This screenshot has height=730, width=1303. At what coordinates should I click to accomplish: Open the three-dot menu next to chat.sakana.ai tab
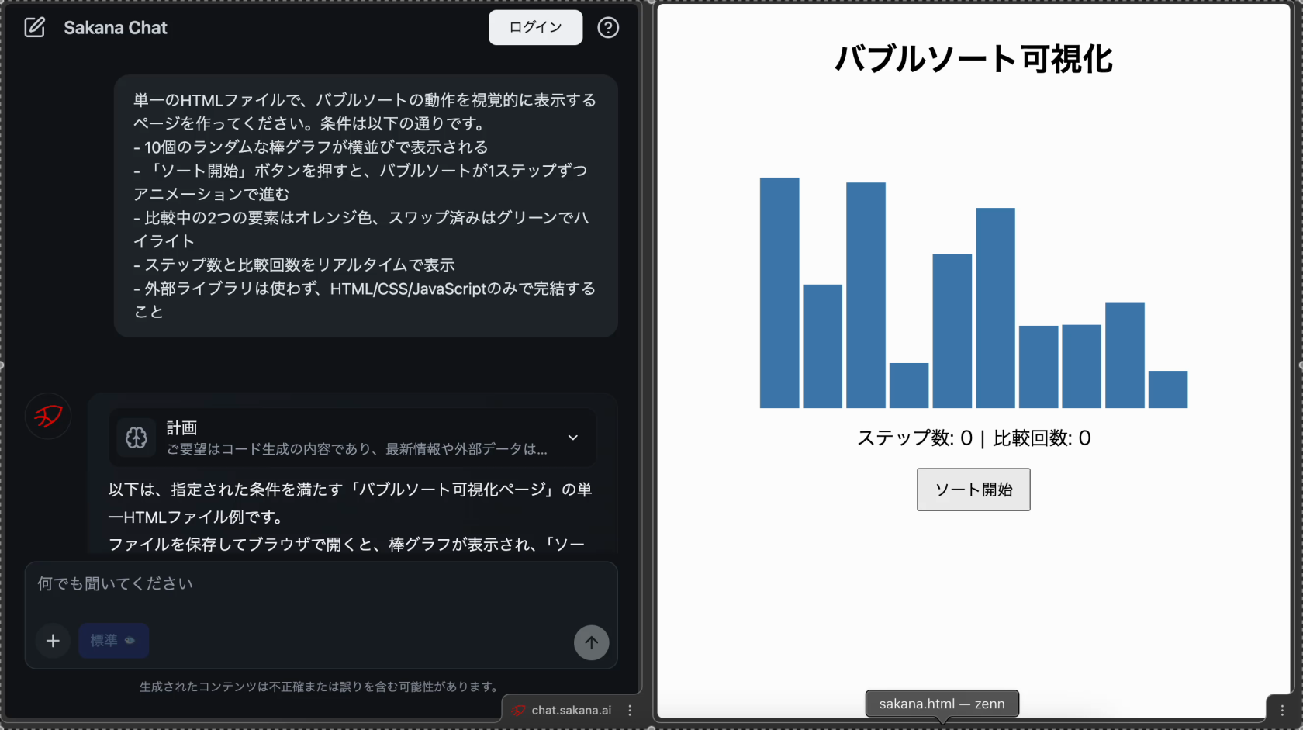tap(630, 710)
